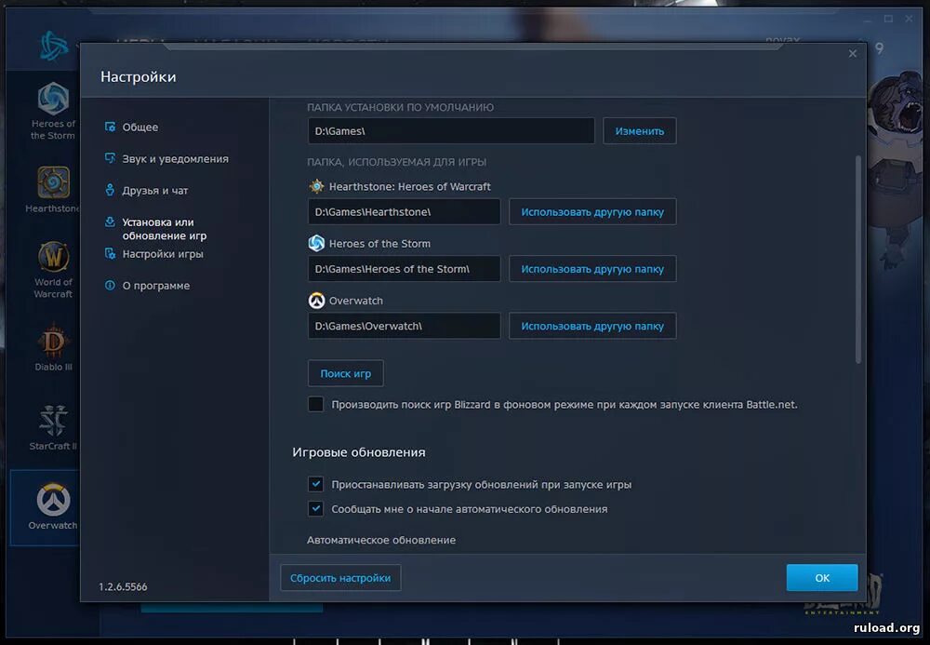The image size is (930, 645).
Task: Select Overwatch icon in launcher sidebar
Action: click(x=53, y=500)
